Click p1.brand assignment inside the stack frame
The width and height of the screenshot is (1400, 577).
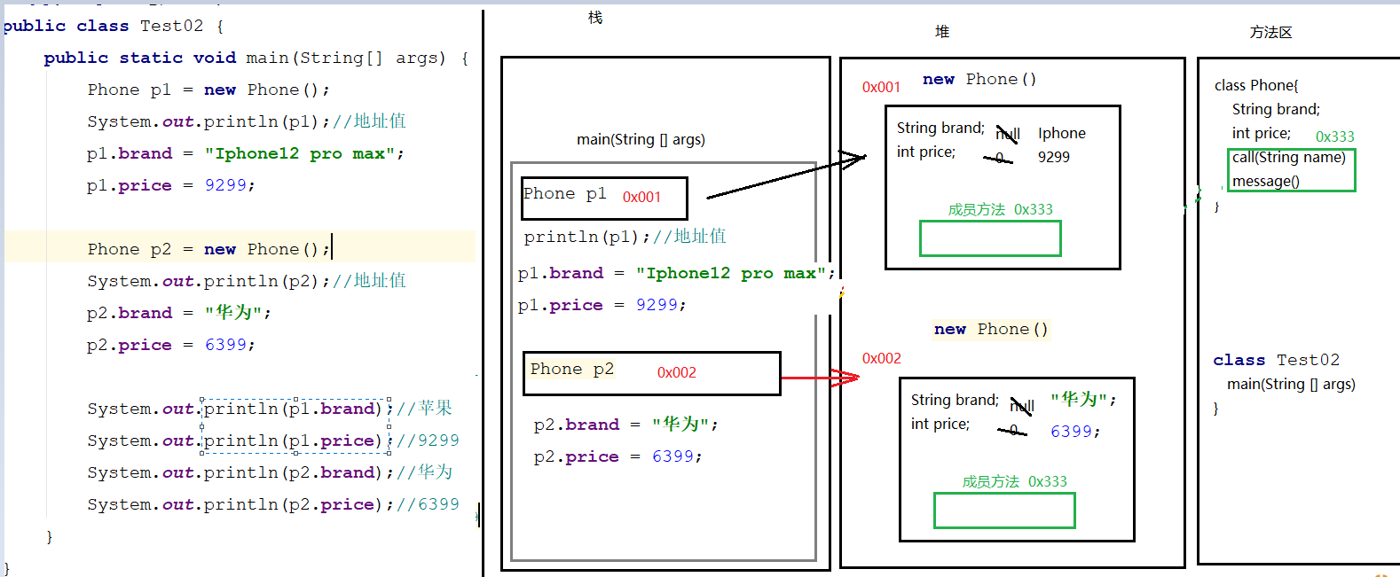[677, 274]
